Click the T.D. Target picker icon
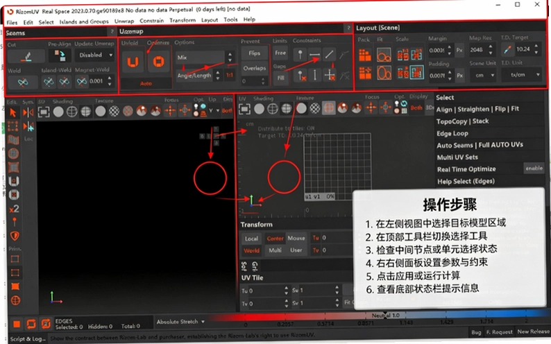The height and width of the screenshot is (344, 551). click(507, 50)
